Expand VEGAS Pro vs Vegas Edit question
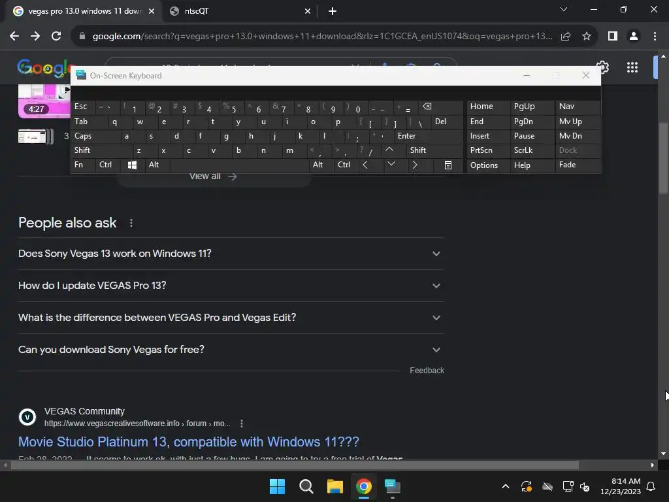 point(231,318)
